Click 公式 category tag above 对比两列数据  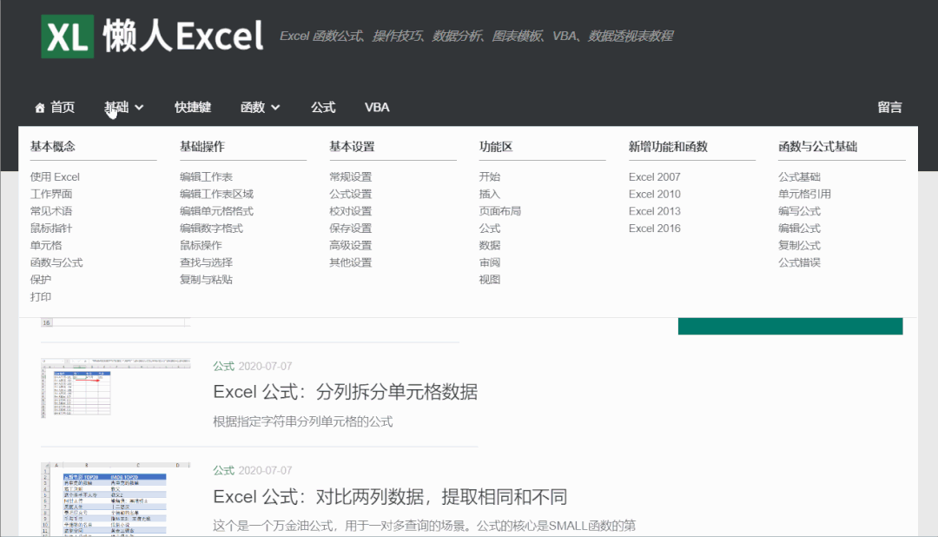pos(224,471)
